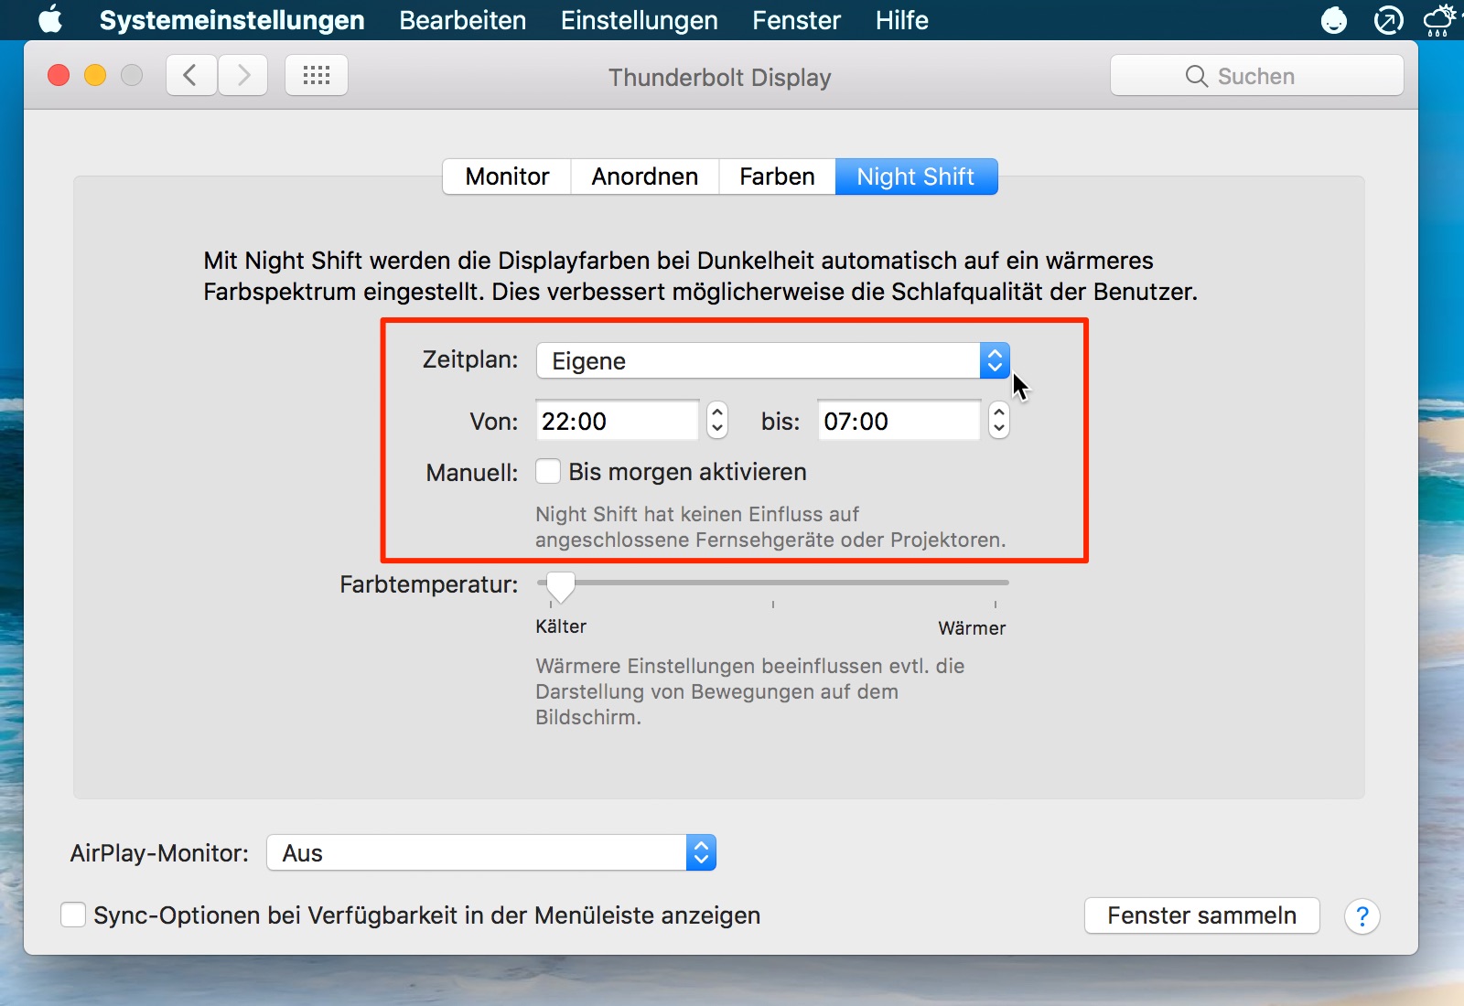Select the Farben tab

[777, 177]
